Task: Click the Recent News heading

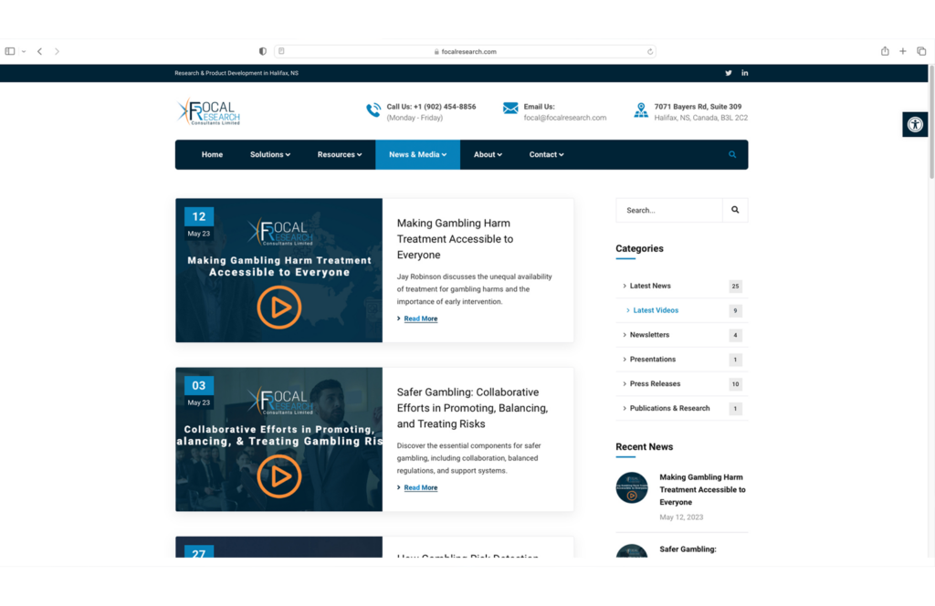Action: tap(644, 447)
